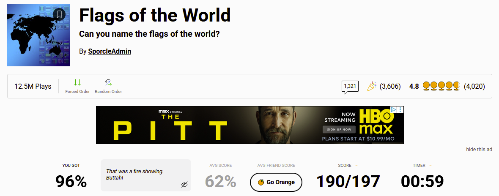Click the Flags of the World title
The image size is (499, 196).
pos(155,15)
